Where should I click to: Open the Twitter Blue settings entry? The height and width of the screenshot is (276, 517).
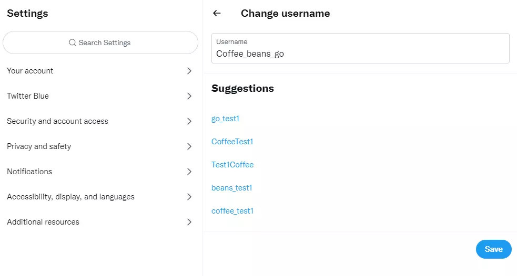(x=28, y=96)
